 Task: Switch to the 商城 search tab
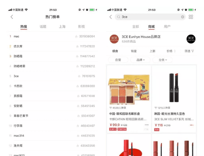pos(151,26)
